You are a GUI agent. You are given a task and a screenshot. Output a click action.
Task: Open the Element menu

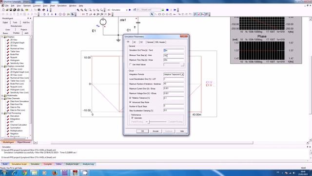click(27, 5)
